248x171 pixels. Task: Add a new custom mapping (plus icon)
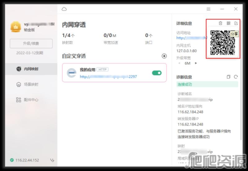click(x=164, y=56)
